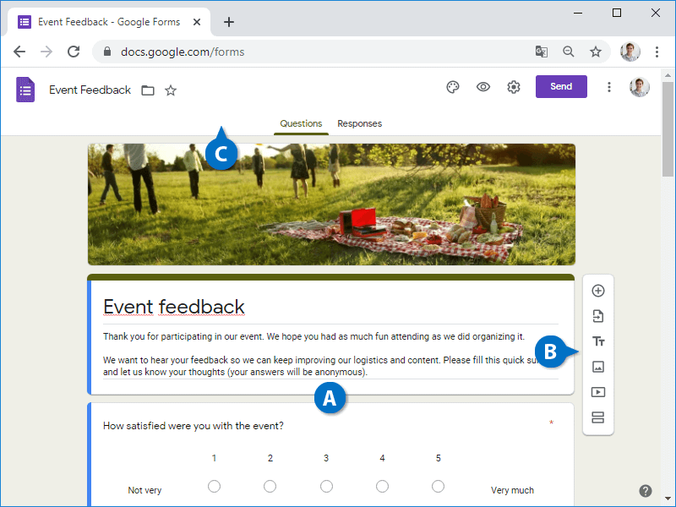Add a video to the form
Image resolution: width=676 pixels, height=507 pixels.
coord(598,392)
